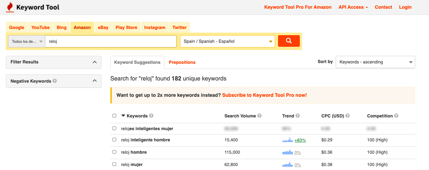Click the Contact link
Viewport: 429px width, 170px height.
tap(383, 7)
